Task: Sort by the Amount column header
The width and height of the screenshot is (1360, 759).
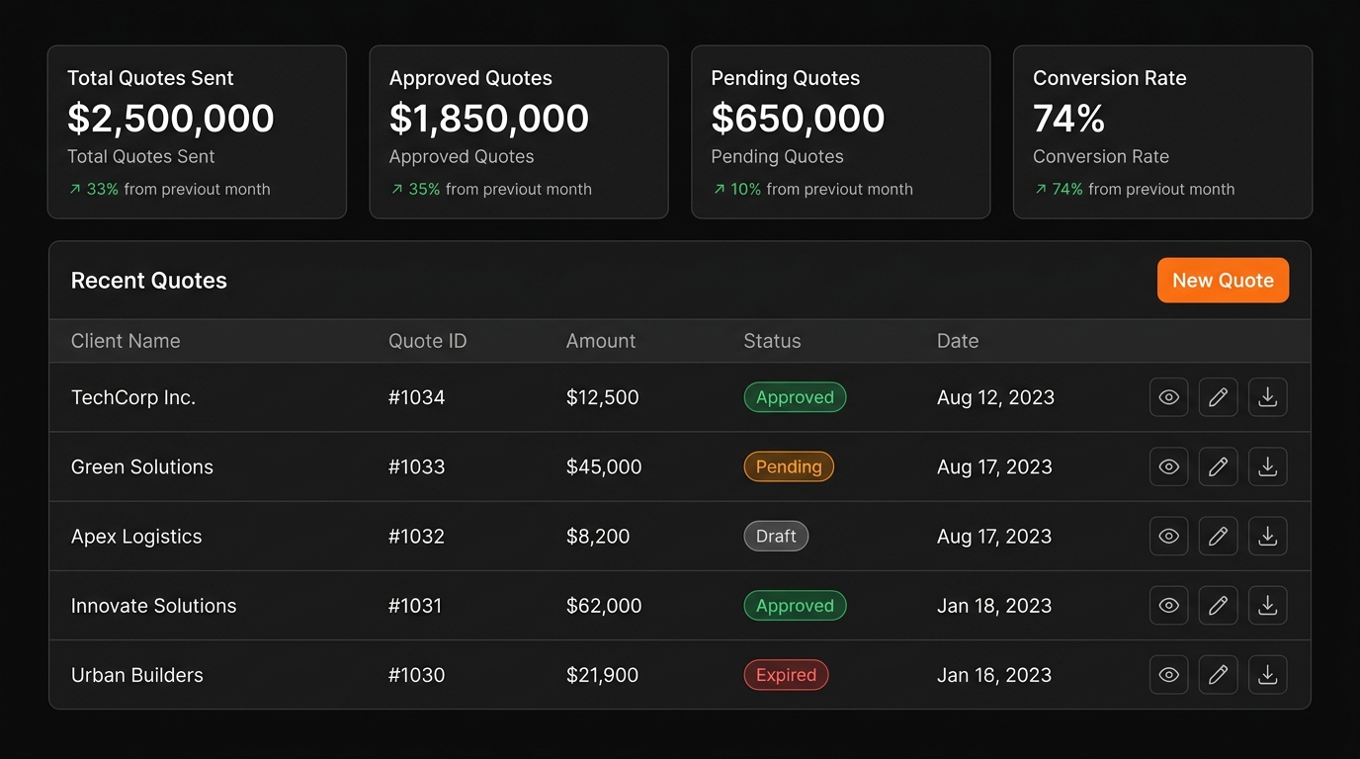Action: [x=601, y=341]
